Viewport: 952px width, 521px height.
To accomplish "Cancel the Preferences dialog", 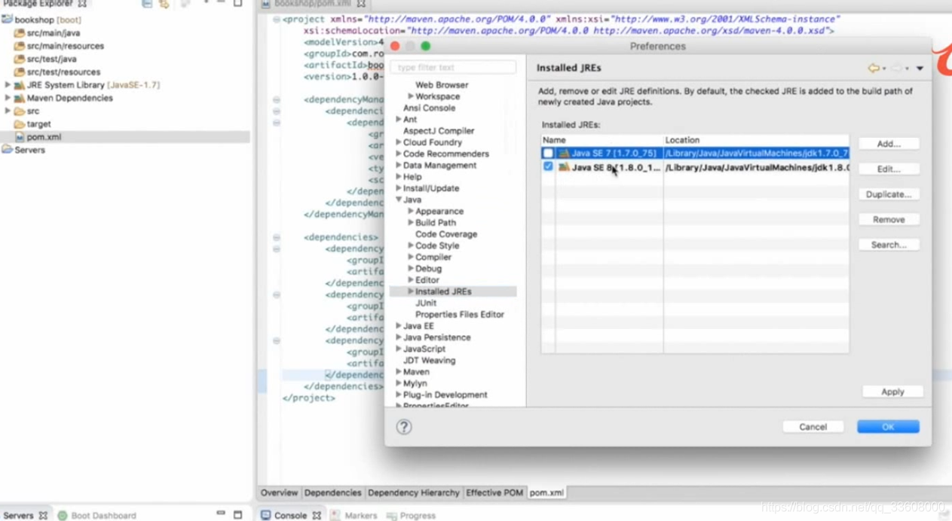I will pyautogui.click(x=813, y=427).
